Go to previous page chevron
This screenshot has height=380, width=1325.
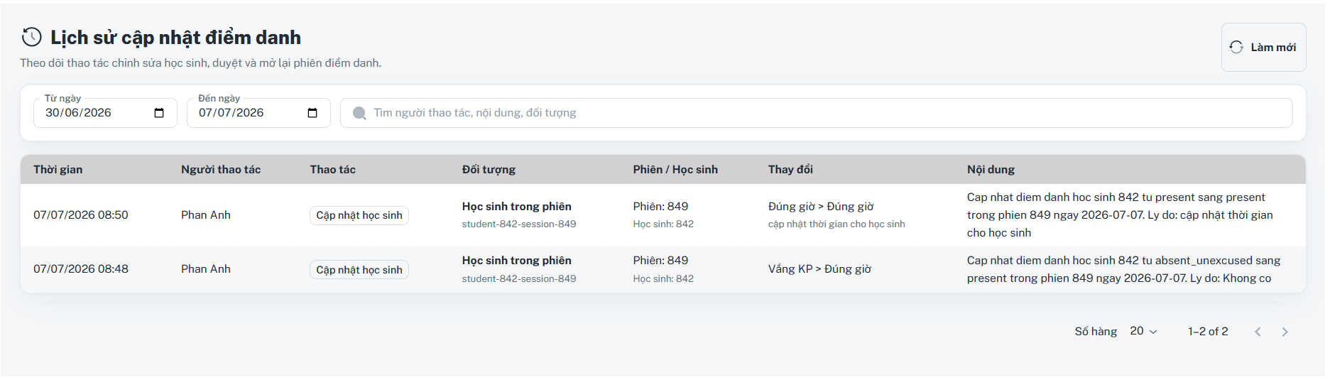1258,332
